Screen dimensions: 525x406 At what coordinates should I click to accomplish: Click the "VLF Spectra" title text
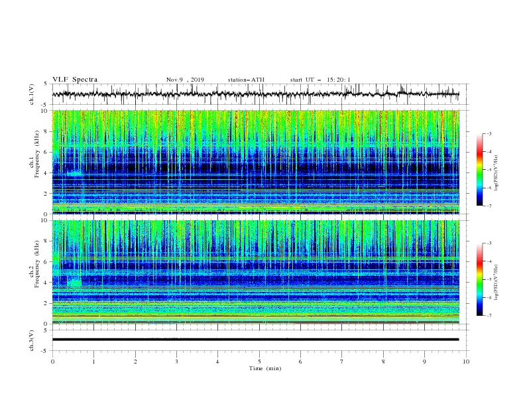pyautogui.click(x=75, y=80)
